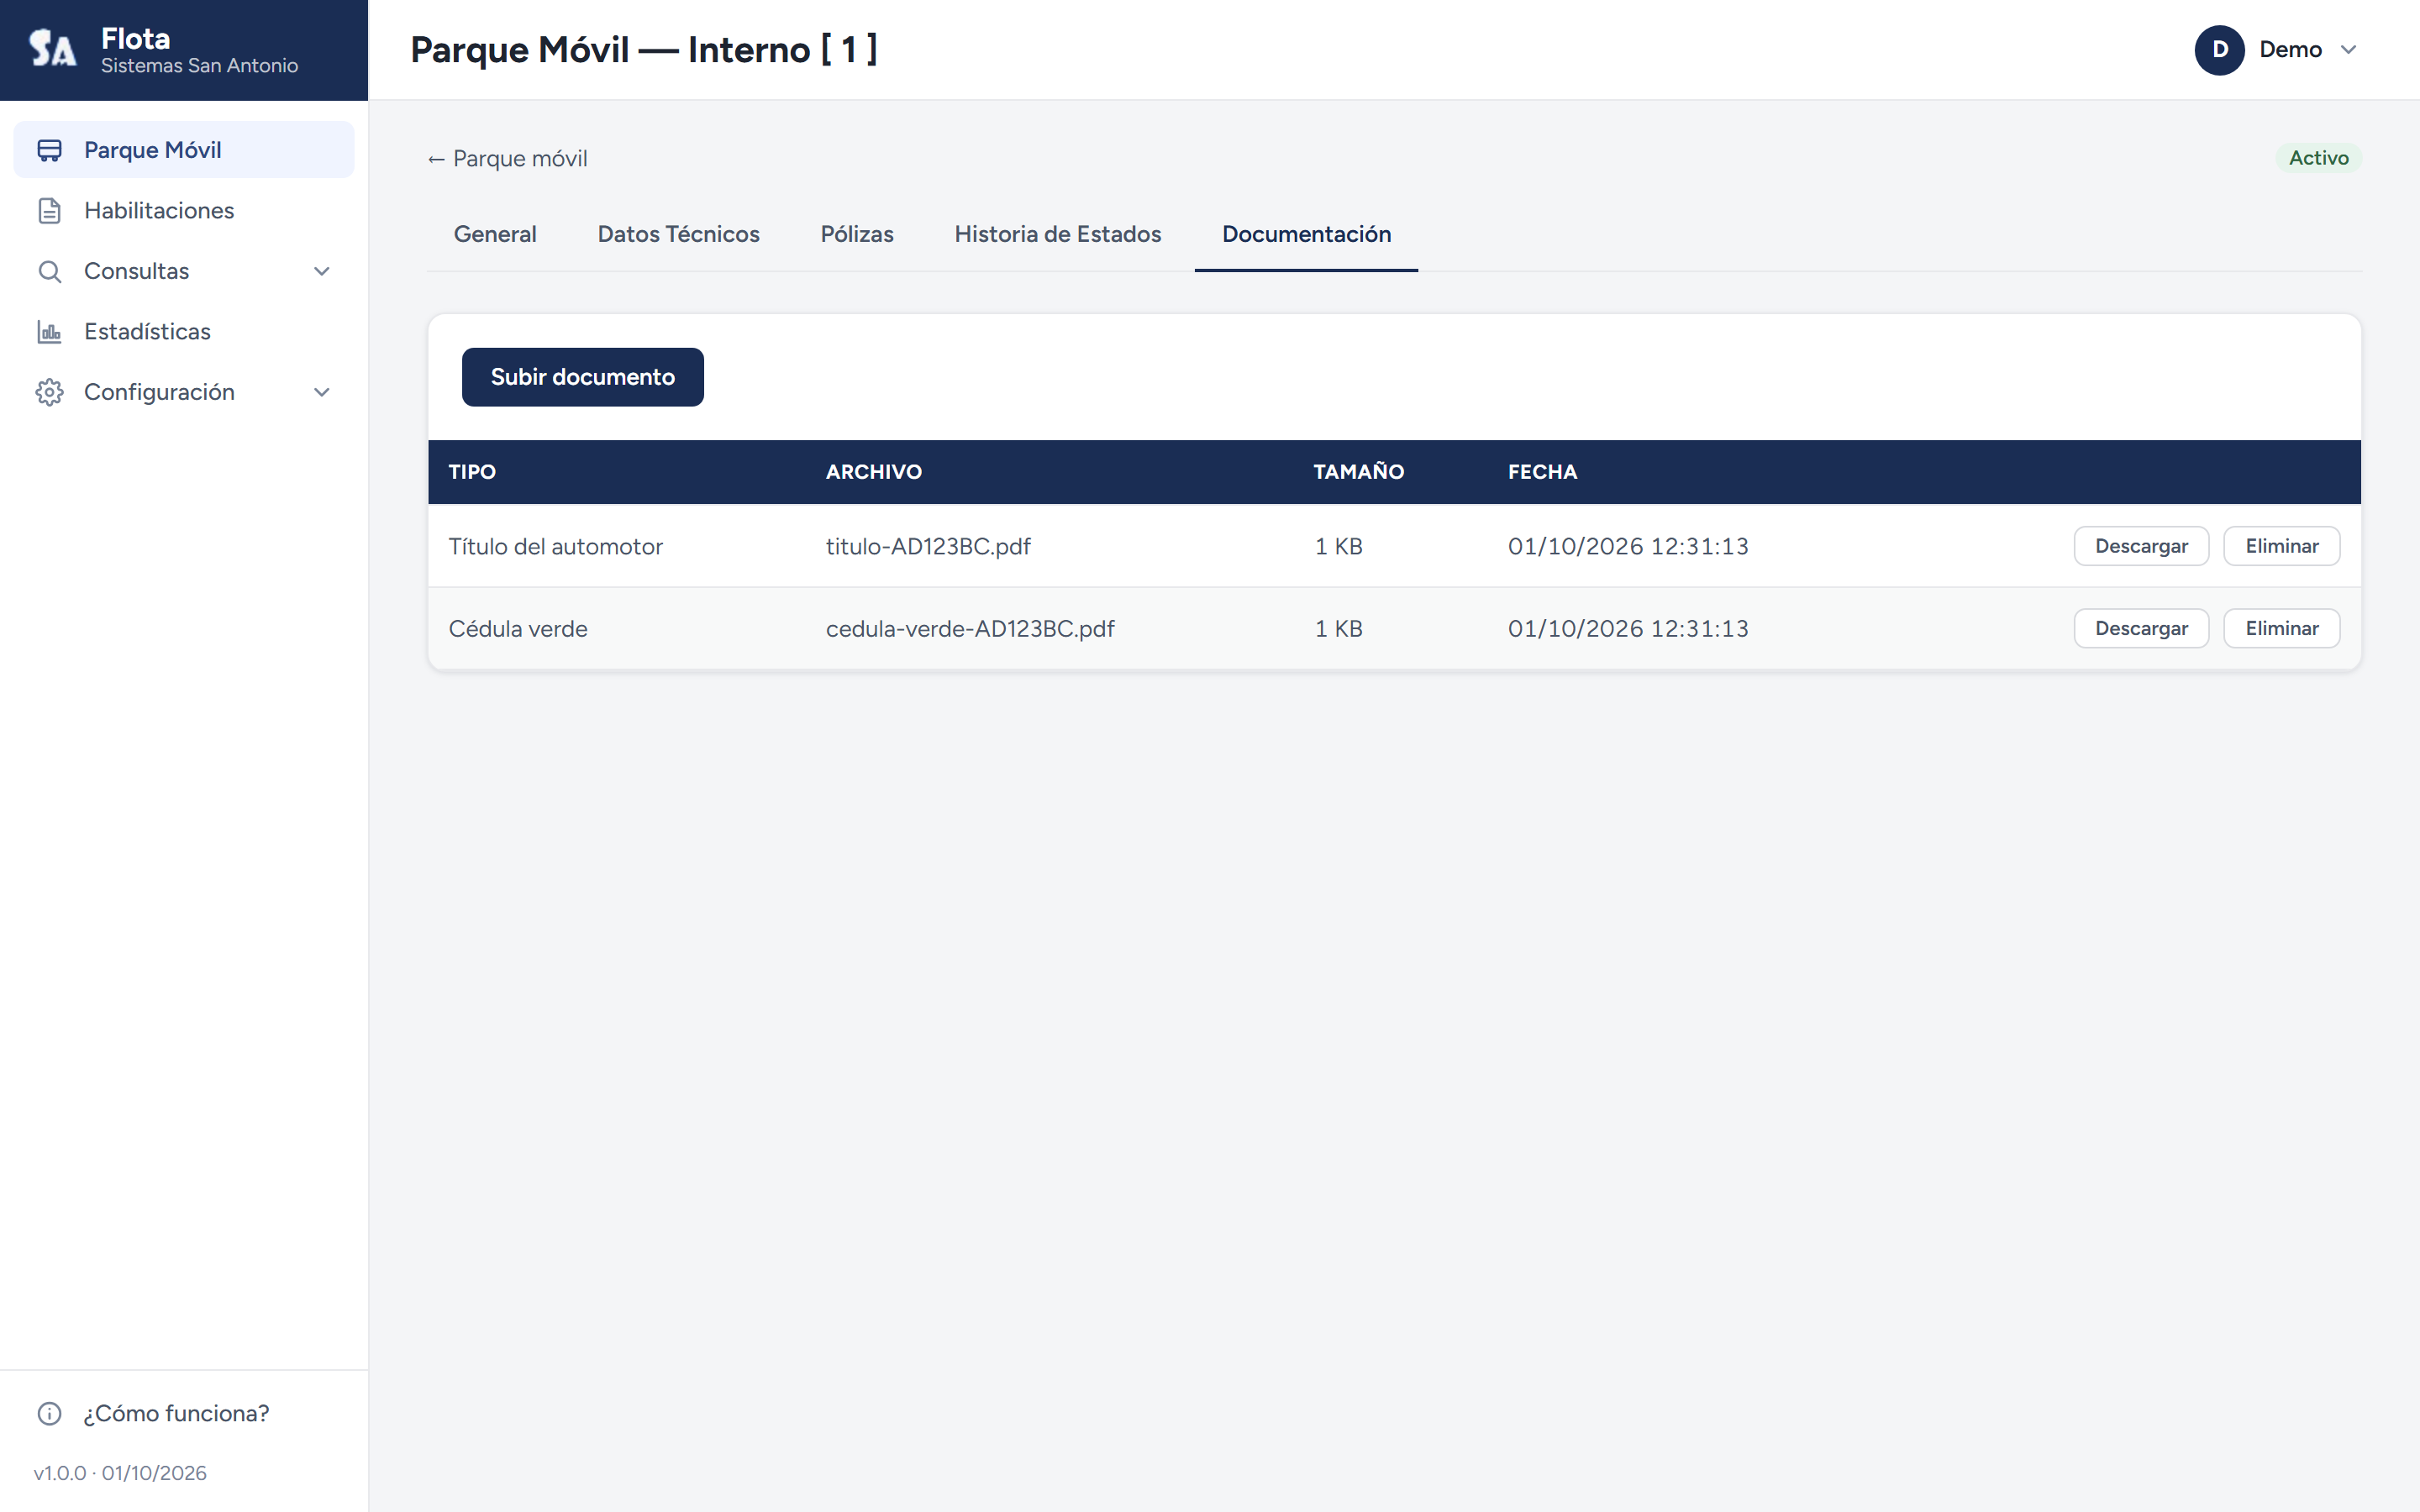Delete the Cédula verde document

(x=2281, y=628)
